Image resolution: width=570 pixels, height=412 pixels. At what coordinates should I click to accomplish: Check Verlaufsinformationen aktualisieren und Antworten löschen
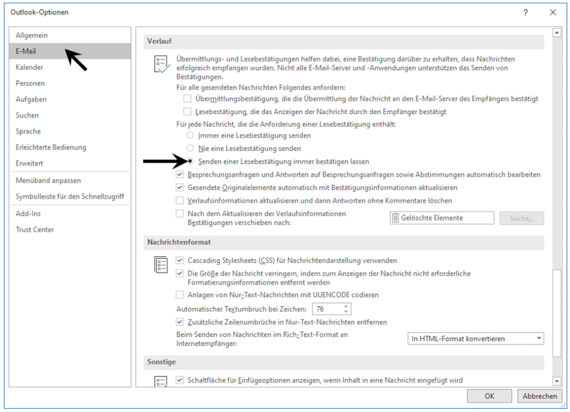180,200
